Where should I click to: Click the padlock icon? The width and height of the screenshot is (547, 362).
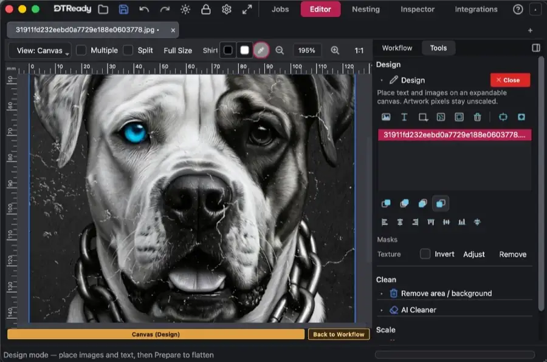click(x=206, y=9)
